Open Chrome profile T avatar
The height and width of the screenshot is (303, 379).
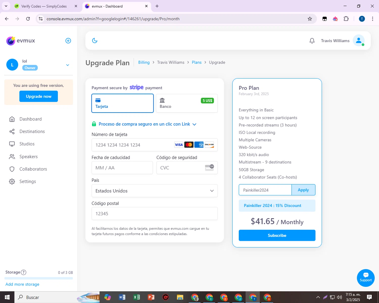[362, 19]
